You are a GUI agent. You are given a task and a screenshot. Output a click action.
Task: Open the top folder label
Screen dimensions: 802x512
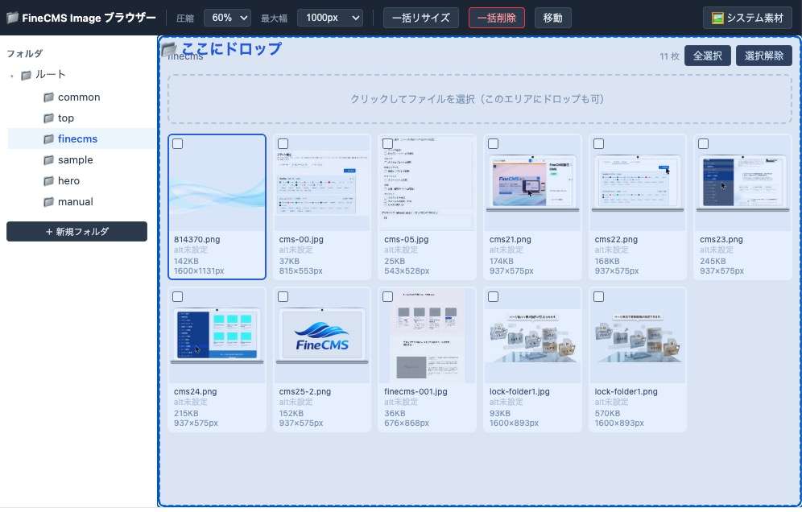(66, 118)
